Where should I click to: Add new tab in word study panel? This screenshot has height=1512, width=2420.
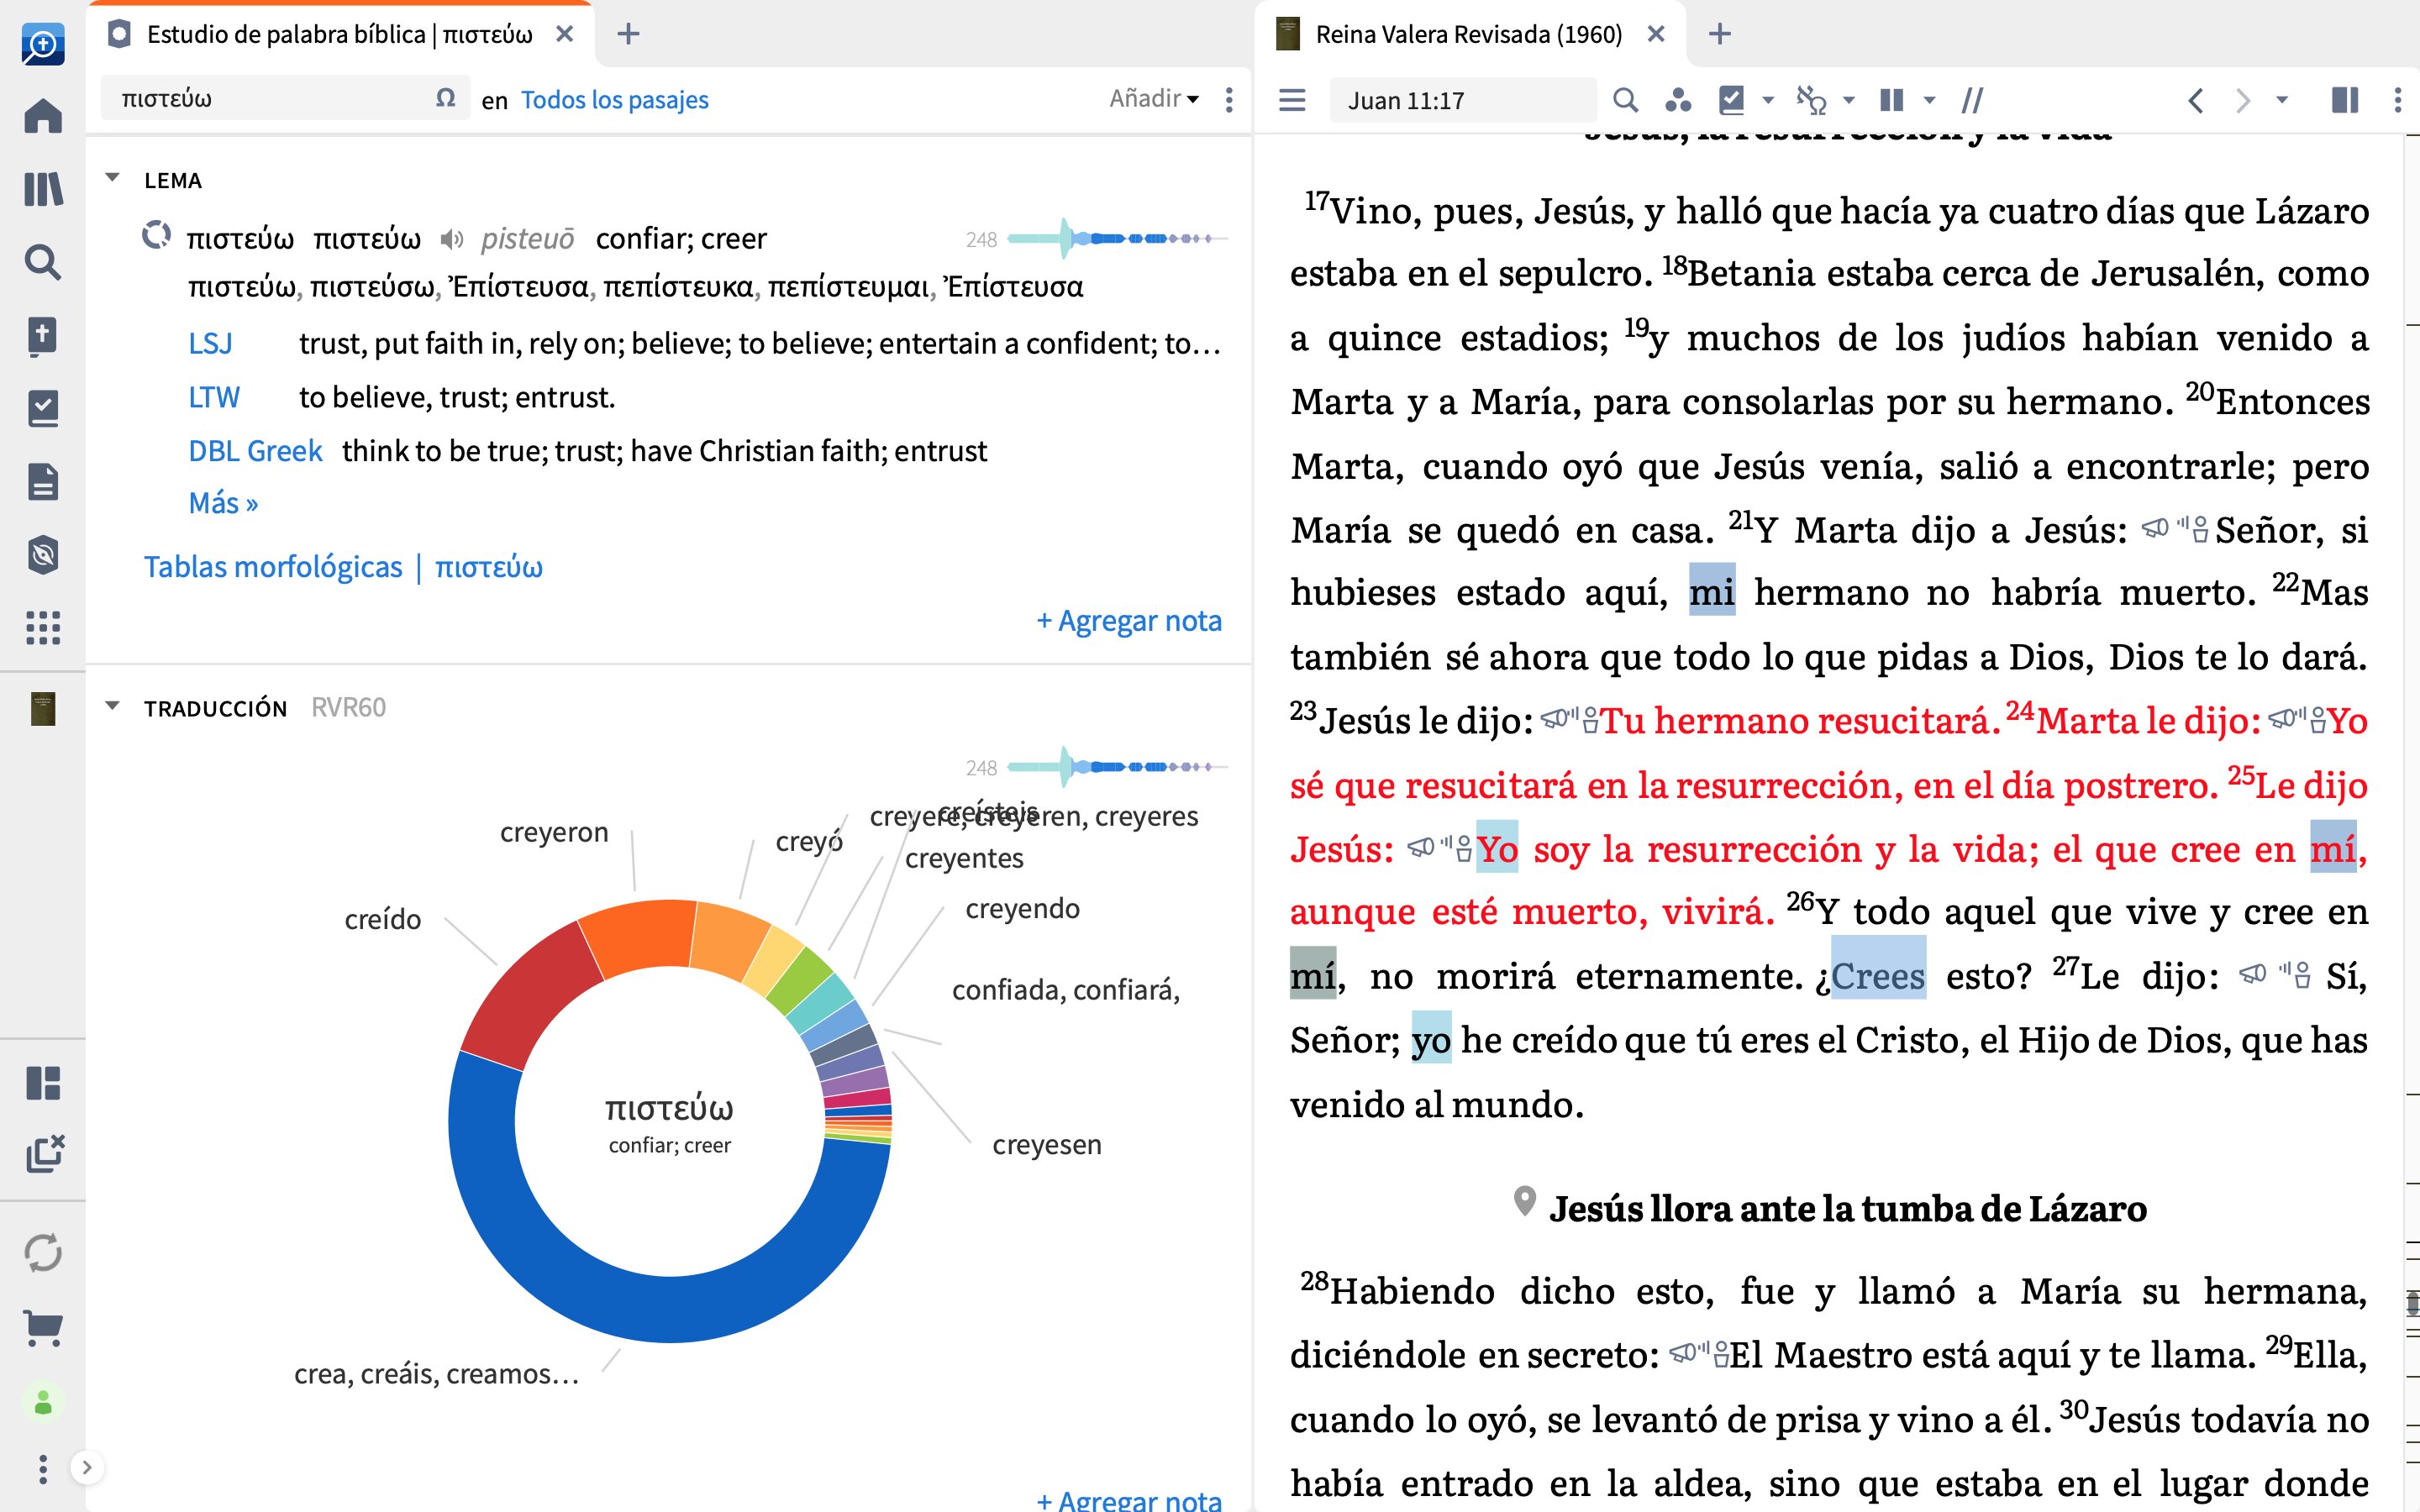coord(628,34)
